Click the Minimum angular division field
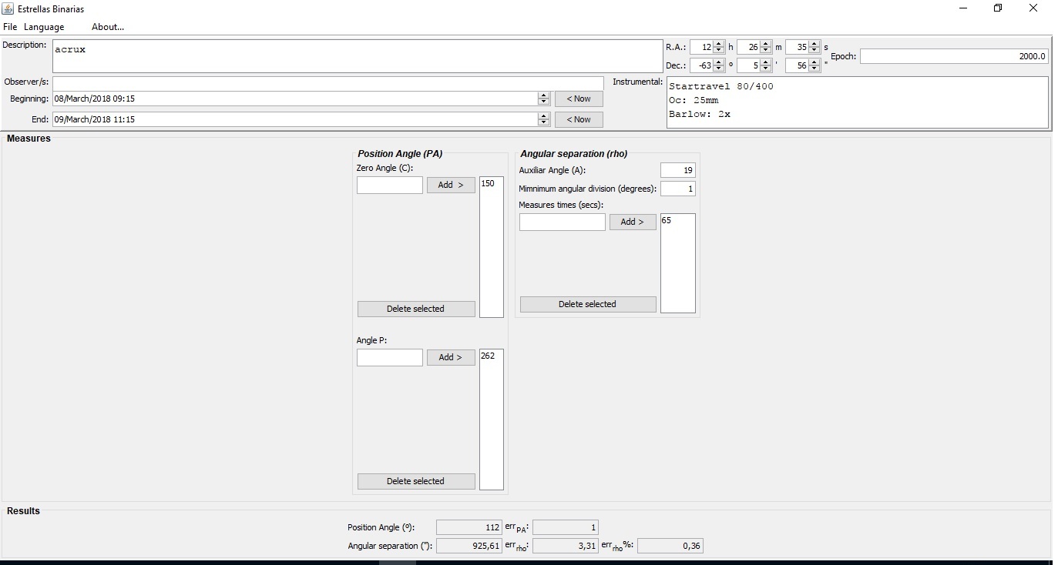The height and width of the screenshot is (565, 1058). tap(678, 189)
